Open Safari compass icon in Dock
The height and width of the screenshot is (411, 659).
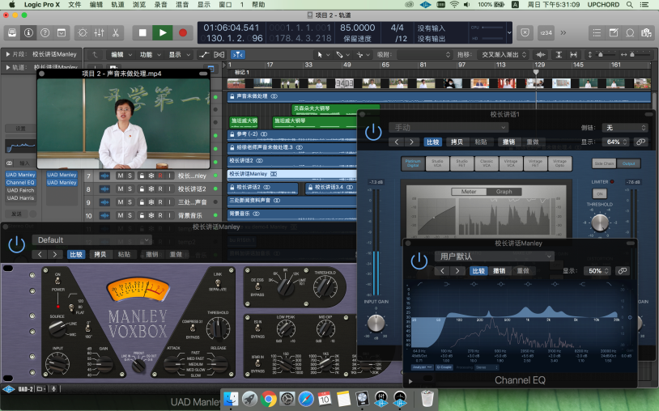coord(306,398)
